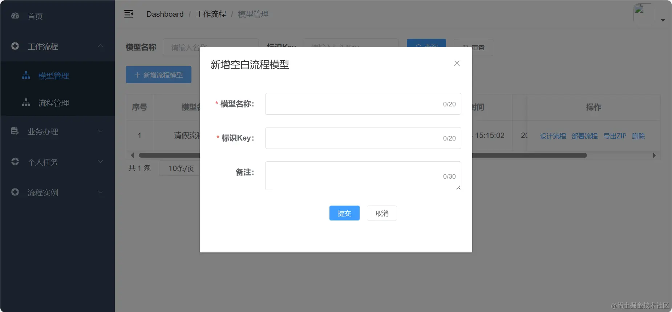Click the 导出ZIP link
Image resolution: width=672 pixels, height=312 pixels.
coord(615,136)
